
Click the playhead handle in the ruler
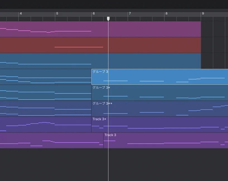point(108,19)
